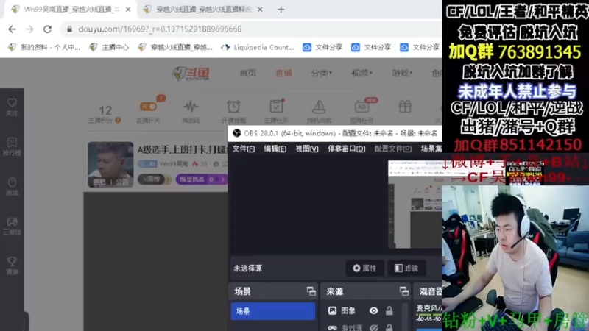This screenshot has width=589, height=331.
Task: Click the Douyu logo
Action: point(191,74)
